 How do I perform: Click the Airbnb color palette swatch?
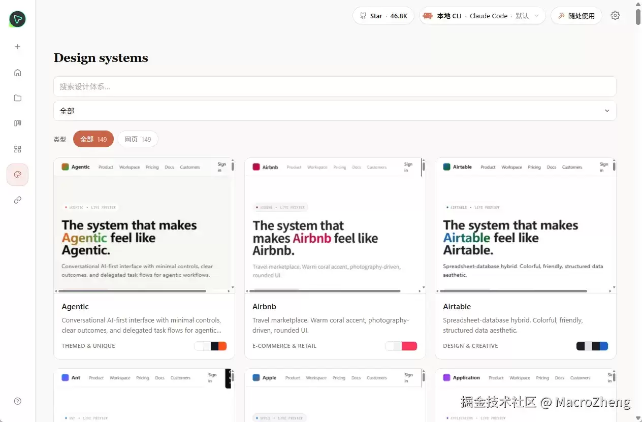click(401, 346)
